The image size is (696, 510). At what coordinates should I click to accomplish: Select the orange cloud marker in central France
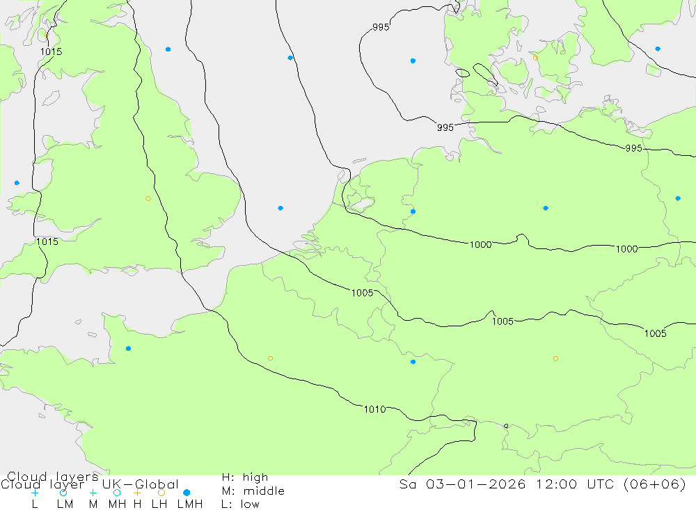(x=270, y=358)
